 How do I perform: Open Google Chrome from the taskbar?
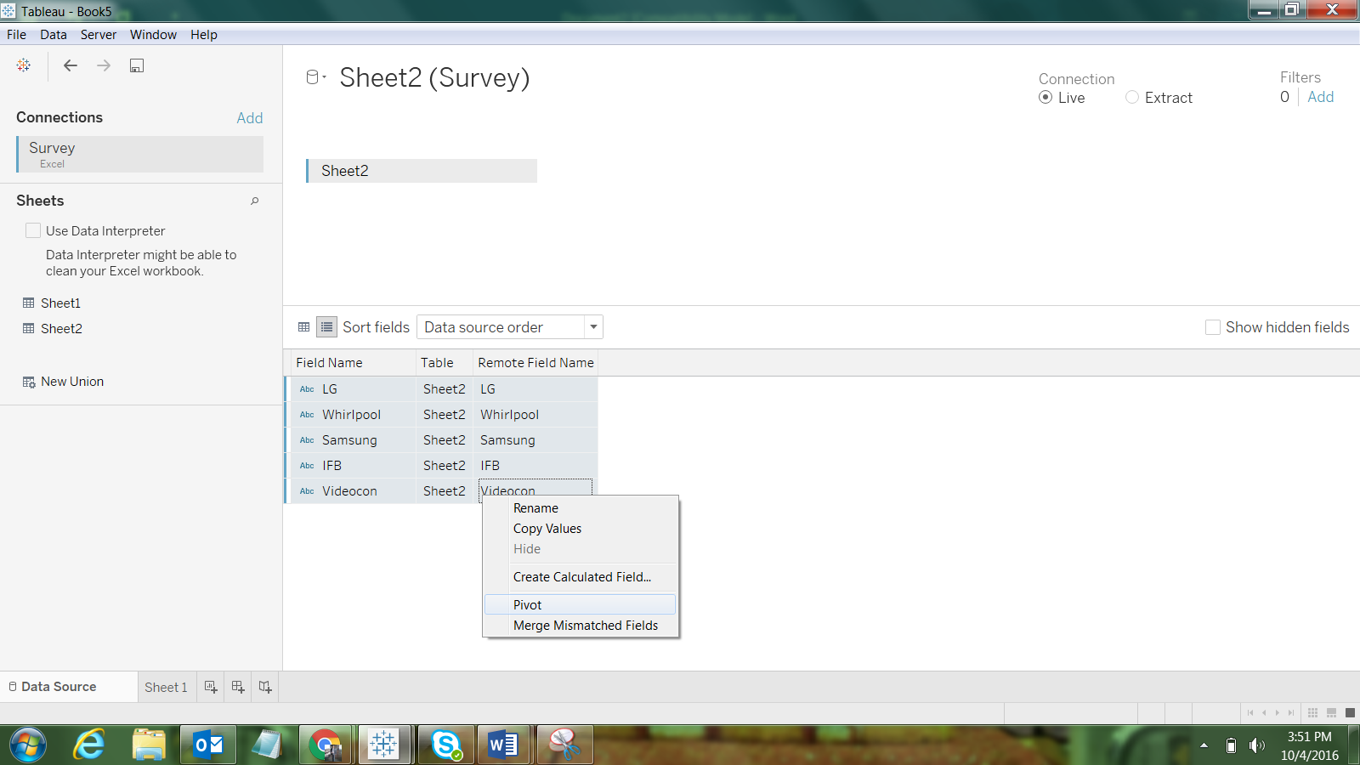(326, 745)
